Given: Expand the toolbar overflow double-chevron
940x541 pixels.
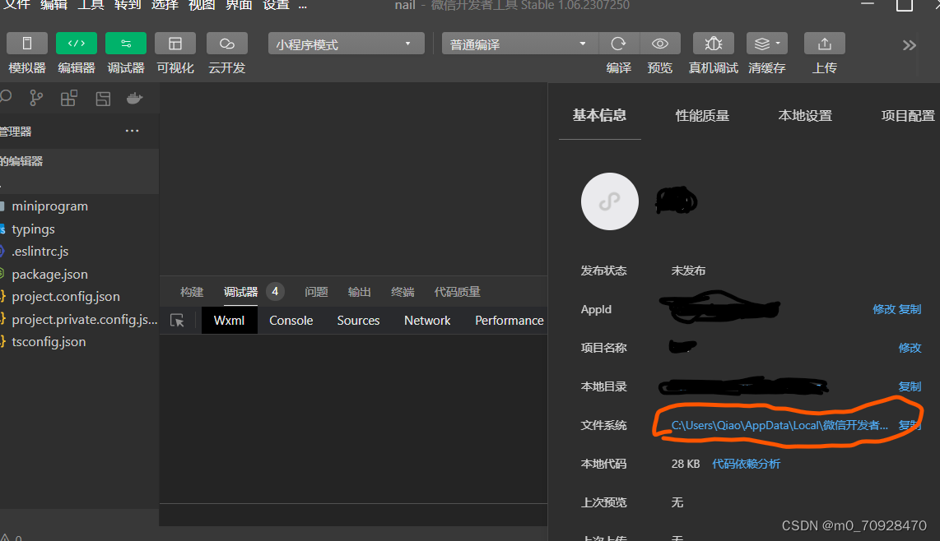Looking at the screenshot, I should (909, 45).
